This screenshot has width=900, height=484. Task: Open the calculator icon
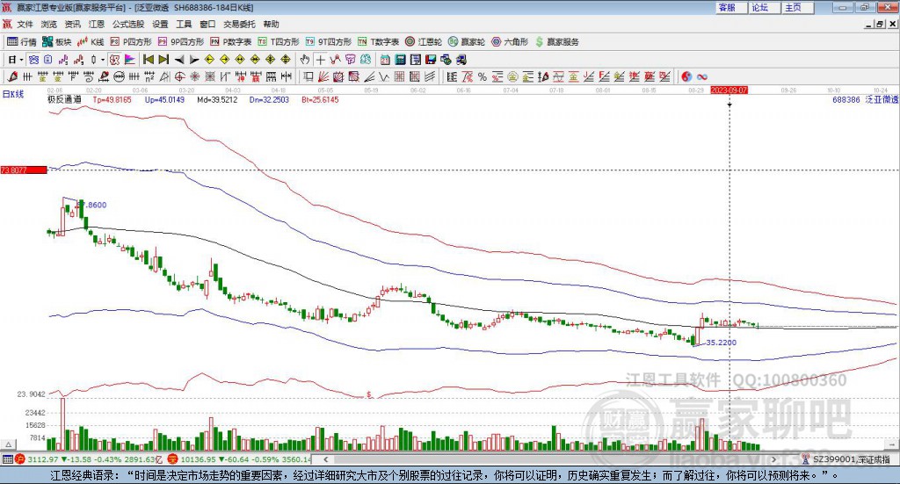pyautogui.click(x=400, y=60)
